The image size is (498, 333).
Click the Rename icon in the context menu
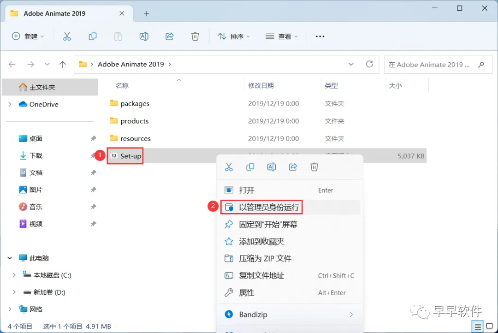(x=272, y=167)
